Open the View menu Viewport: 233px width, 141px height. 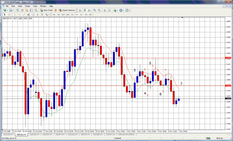tap(13, 6)
